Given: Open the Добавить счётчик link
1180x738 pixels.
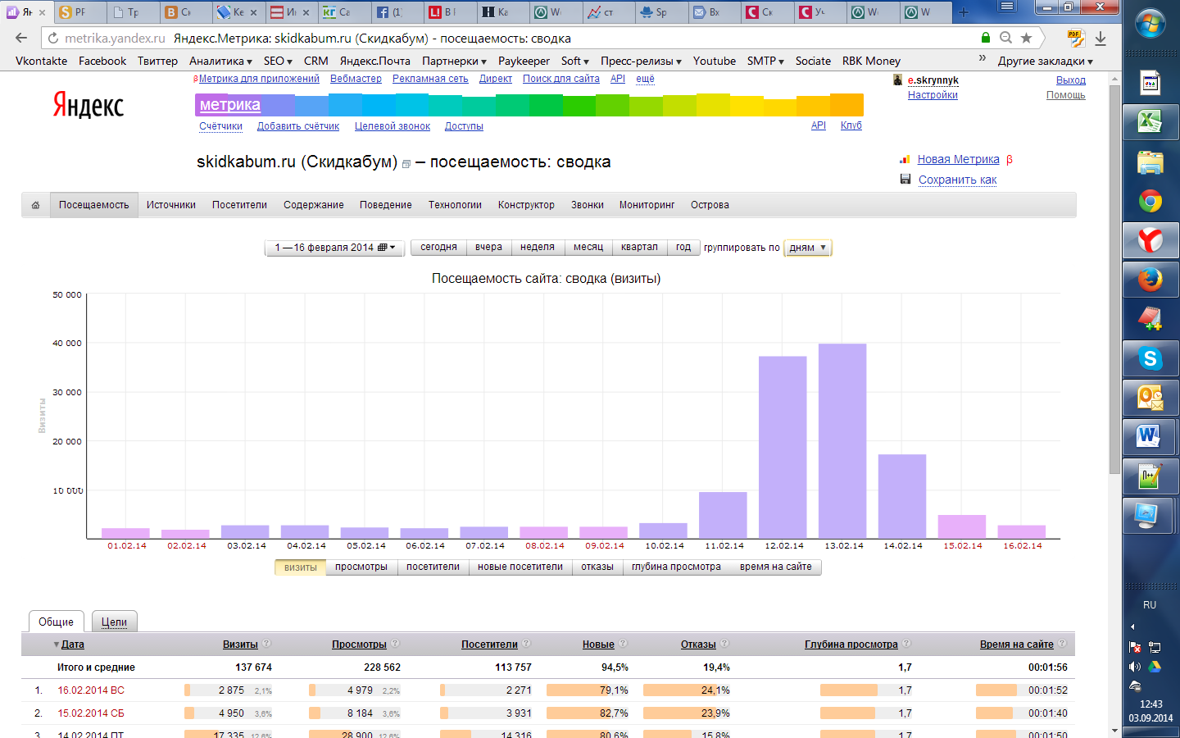Looking at the screenshot, I should (x=298, y=126).
